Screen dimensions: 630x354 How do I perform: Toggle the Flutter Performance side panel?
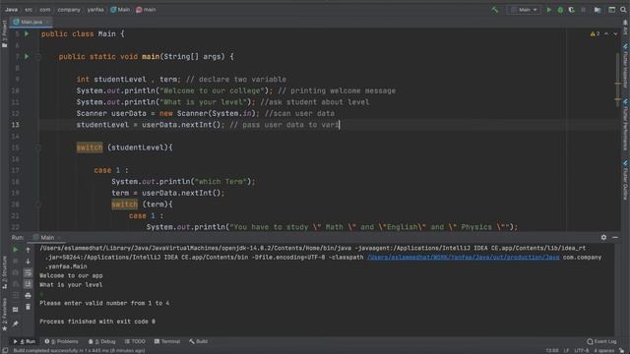[x=626, y=125]
